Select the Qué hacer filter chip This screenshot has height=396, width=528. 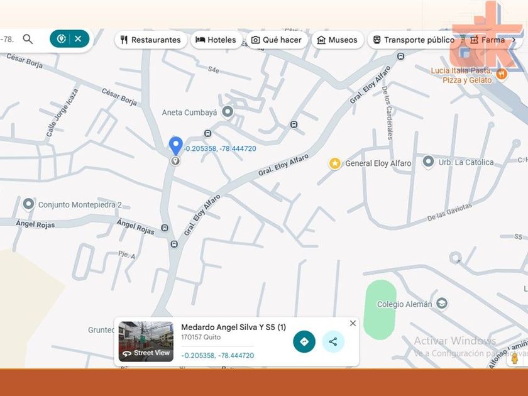point(277,40)
